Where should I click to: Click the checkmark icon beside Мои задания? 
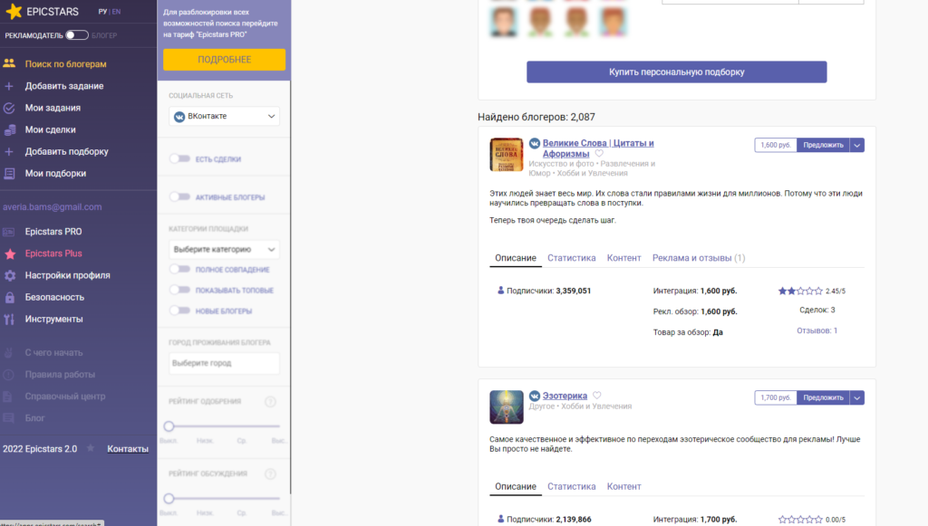pos(9,108)
